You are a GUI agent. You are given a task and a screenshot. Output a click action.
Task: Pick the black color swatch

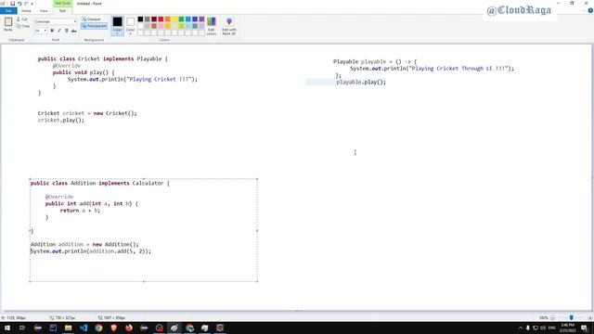tap(140, 19)
